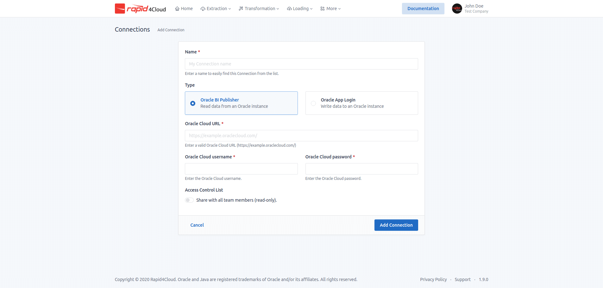
Task: Click the Rapid4Cloud logo
Action: 140,9
